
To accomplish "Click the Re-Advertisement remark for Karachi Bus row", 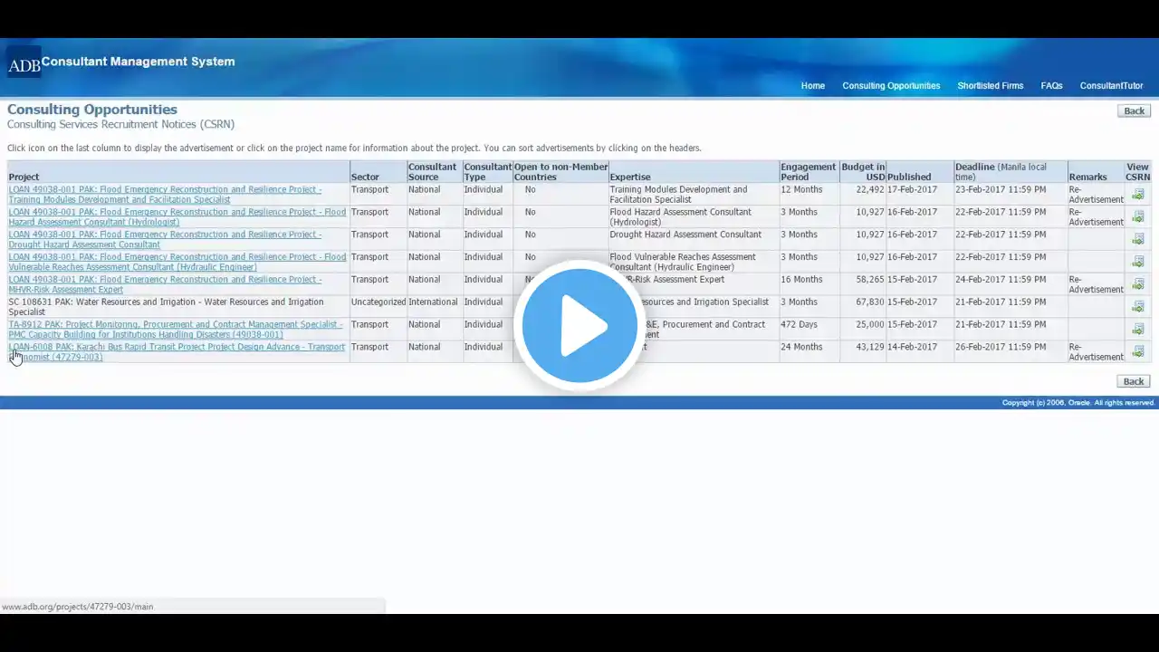I will point(1096,351).
